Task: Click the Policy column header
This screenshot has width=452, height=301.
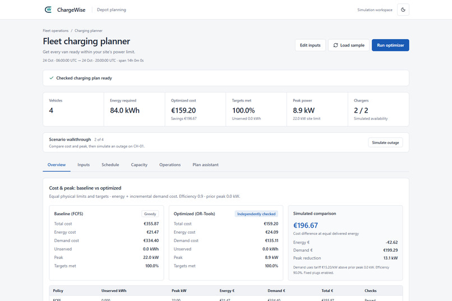Action: [x=58, y=291]
